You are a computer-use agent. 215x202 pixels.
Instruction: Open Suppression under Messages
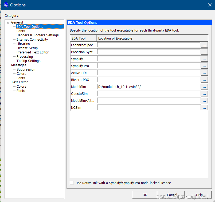click(x=26, y=69)
